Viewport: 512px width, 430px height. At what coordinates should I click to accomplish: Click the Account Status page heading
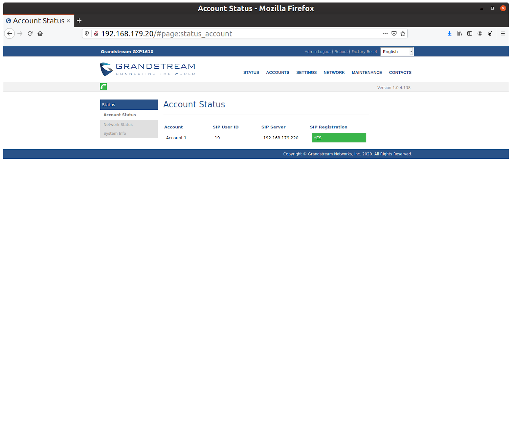[194, 104]
